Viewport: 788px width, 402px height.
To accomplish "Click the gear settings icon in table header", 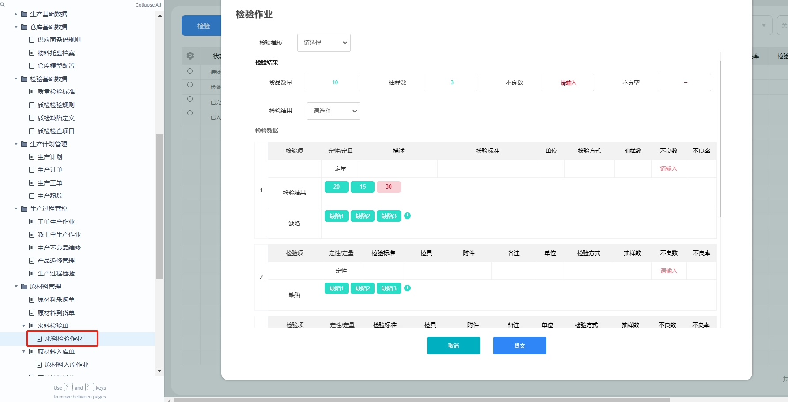I will (x=190, y=56).
